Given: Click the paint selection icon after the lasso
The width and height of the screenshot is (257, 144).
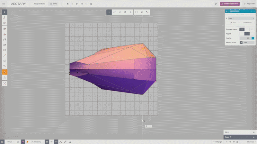Looking at the screenshot, I should 147,12.
